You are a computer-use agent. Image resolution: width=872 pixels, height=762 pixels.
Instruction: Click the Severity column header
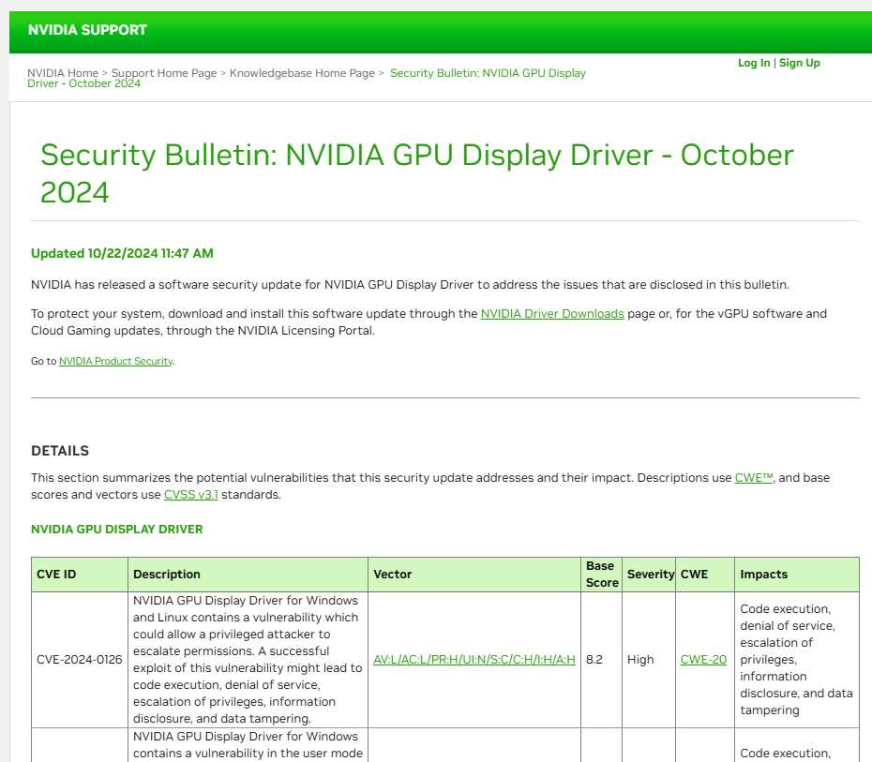point(649,575)
